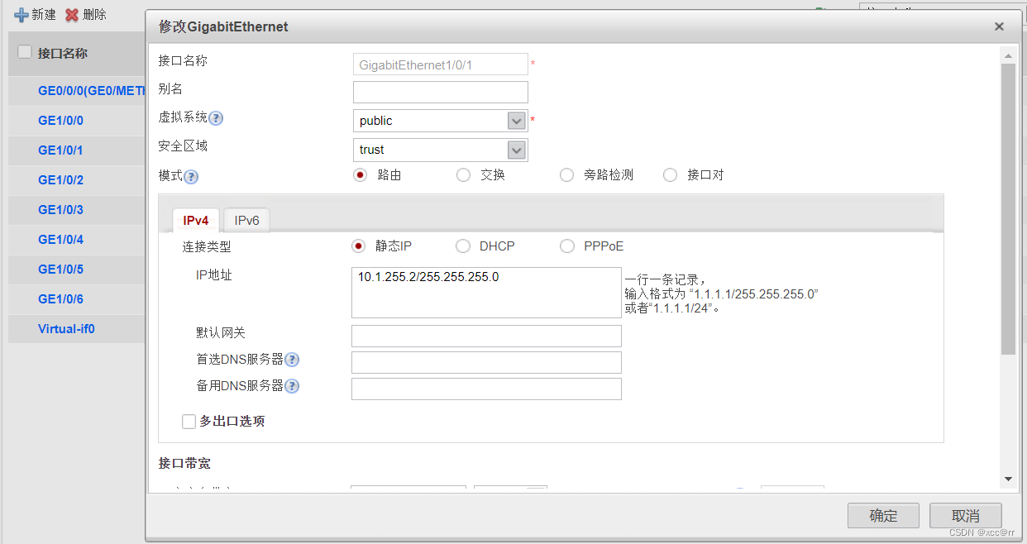Tick the 接口名称 select-all checkbox

click(x=25, y=52)
